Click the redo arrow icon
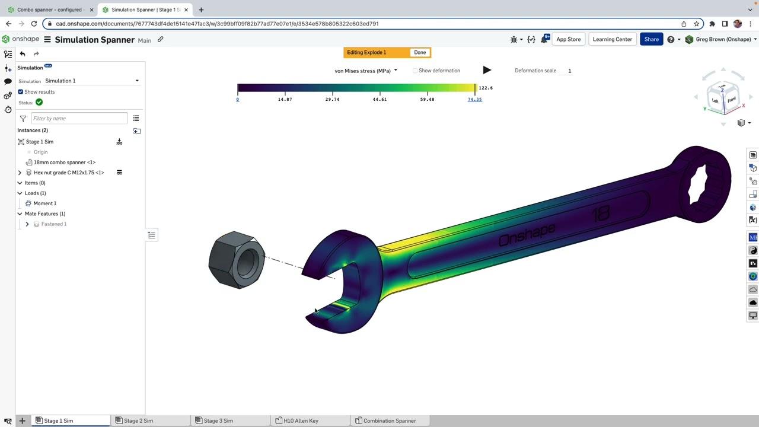Viewport: 759px width, 427px height. pos(36,53)
